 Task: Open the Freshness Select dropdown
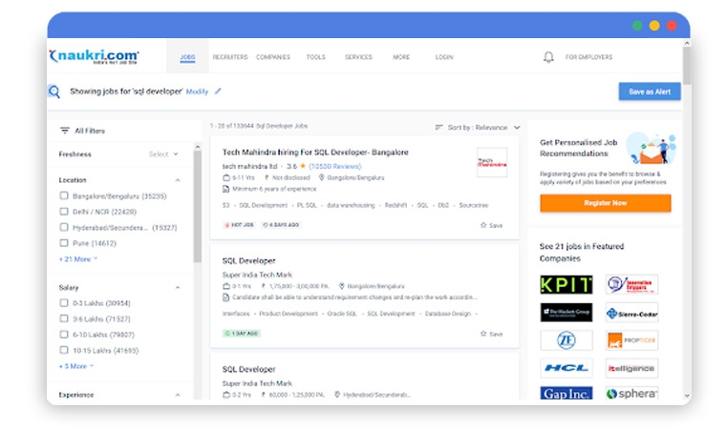(x=162, y=153)
